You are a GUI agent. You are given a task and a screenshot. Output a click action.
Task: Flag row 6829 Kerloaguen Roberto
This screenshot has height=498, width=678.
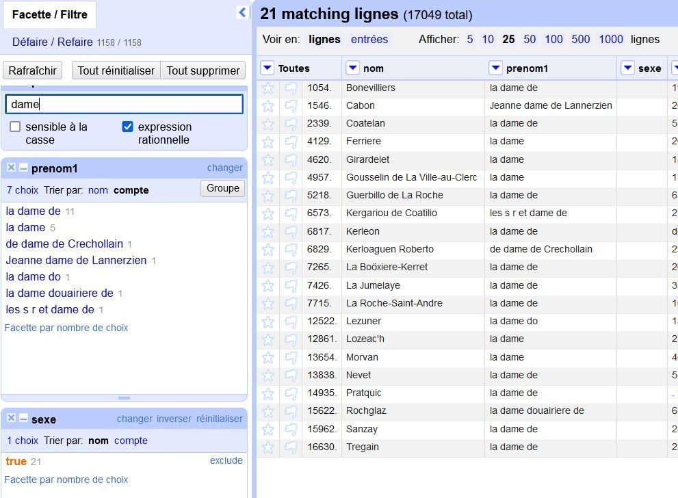291,250
